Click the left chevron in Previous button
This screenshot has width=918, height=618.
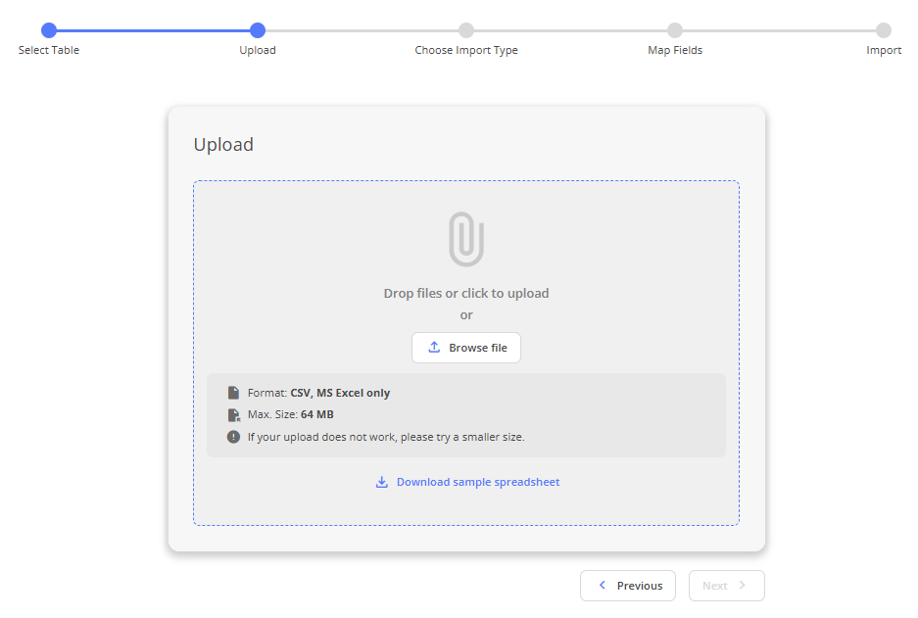603,586
